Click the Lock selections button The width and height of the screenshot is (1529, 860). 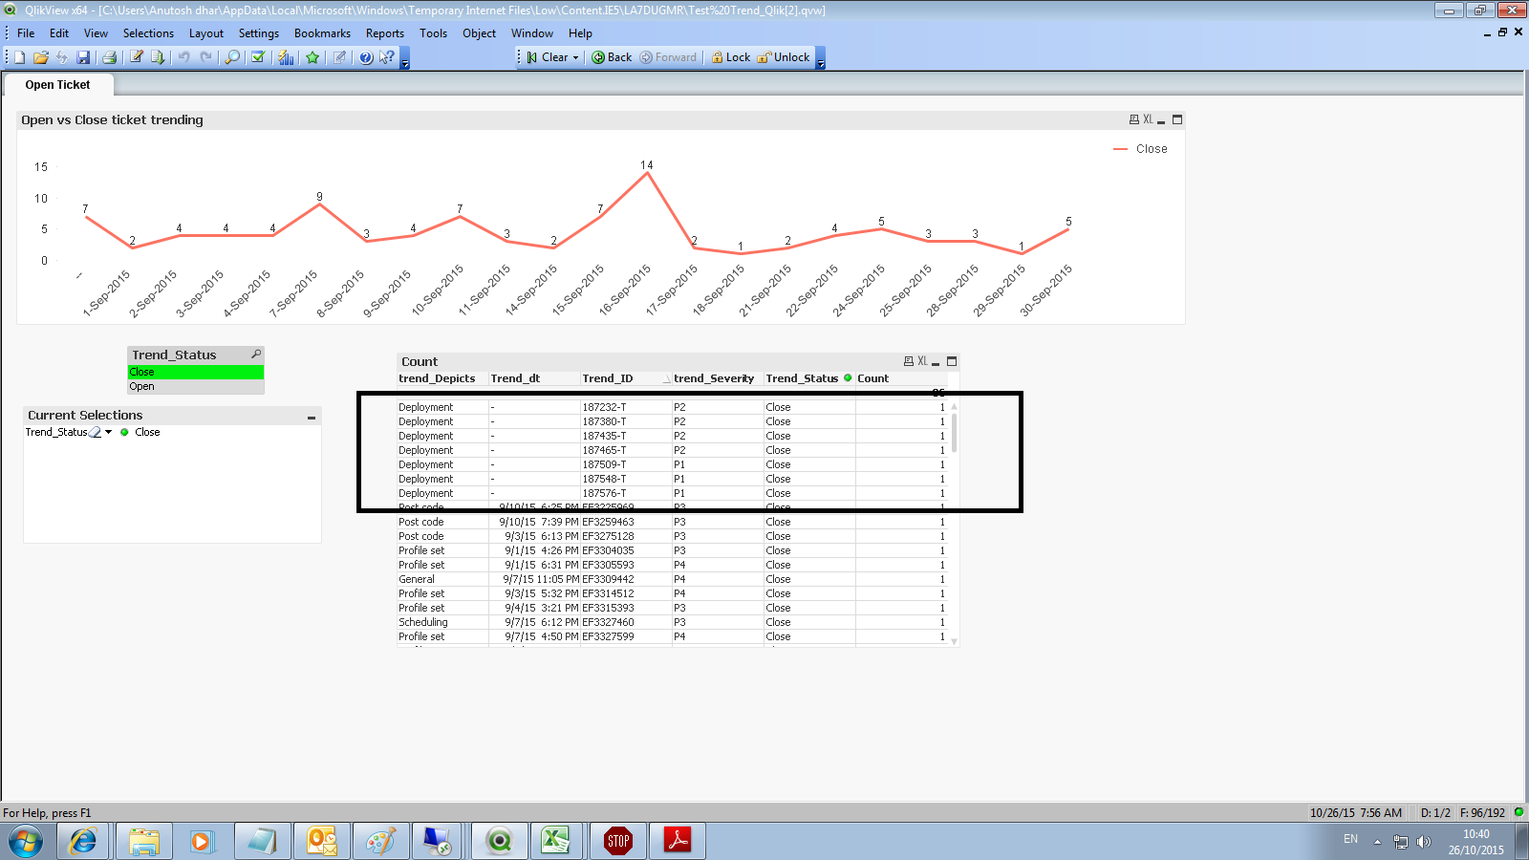pyautogui.click(x=731, y=57)
